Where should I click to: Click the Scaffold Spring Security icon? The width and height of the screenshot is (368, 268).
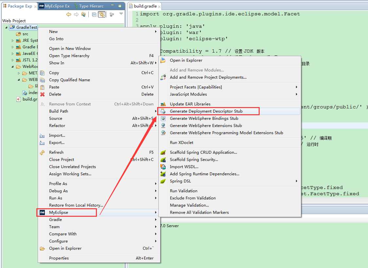[x=163, y=160]
